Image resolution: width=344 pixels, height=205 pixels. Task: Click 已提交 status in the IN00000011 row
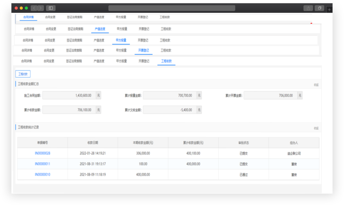[x=243, y=164]
